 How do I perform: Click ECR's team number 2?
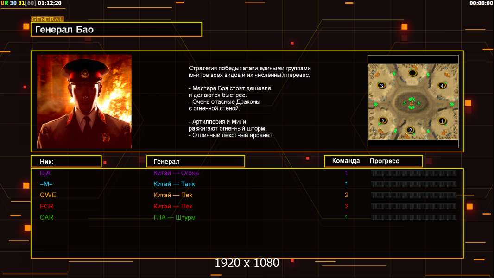click(346, 206)
